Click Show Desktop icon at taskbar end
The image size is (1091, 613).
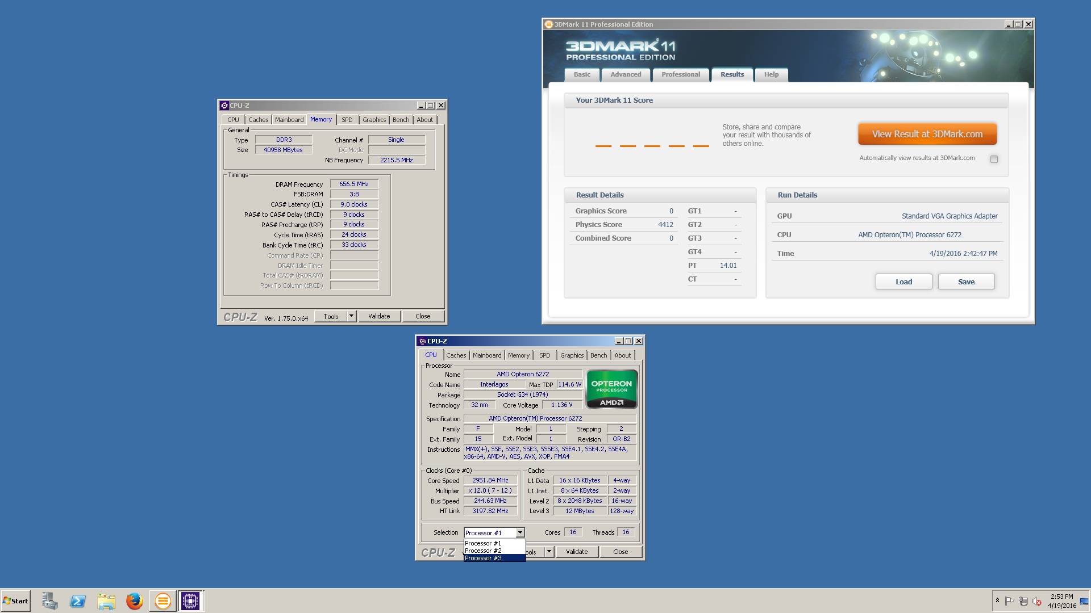[1084, 601]
